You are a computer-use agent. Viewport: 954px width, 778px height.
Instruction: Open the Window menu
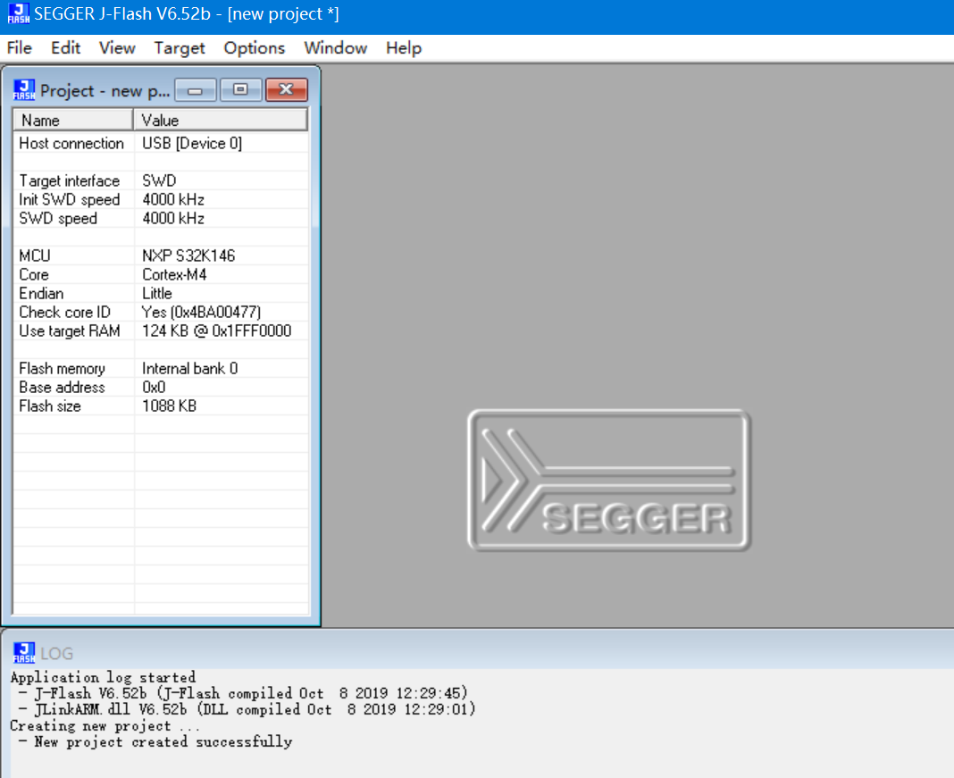335,48
